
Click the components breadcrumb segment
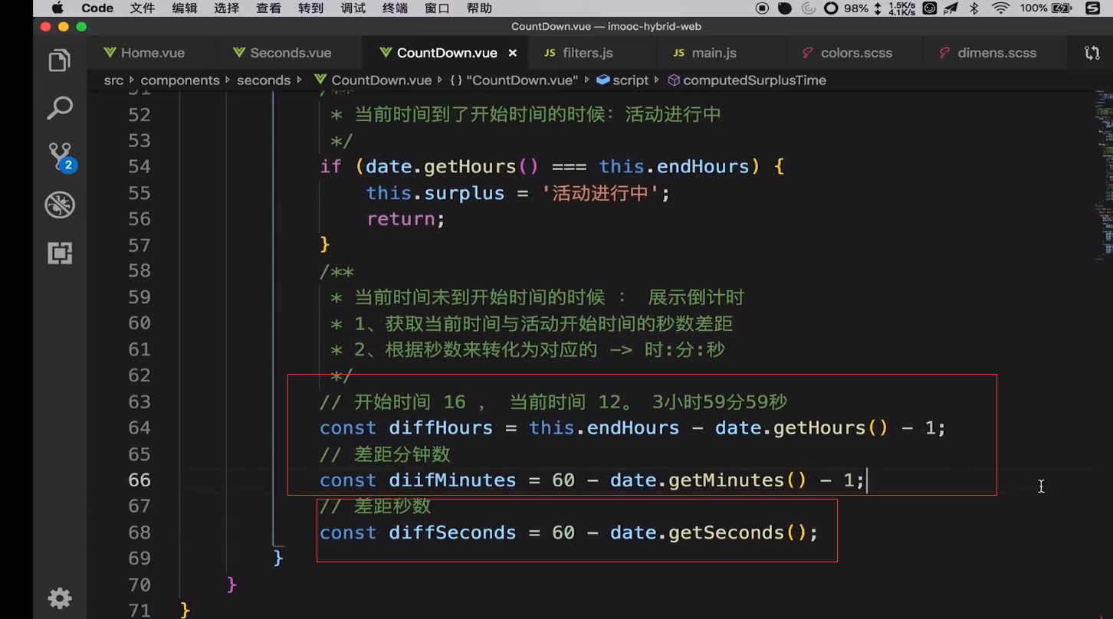(180, 80)
